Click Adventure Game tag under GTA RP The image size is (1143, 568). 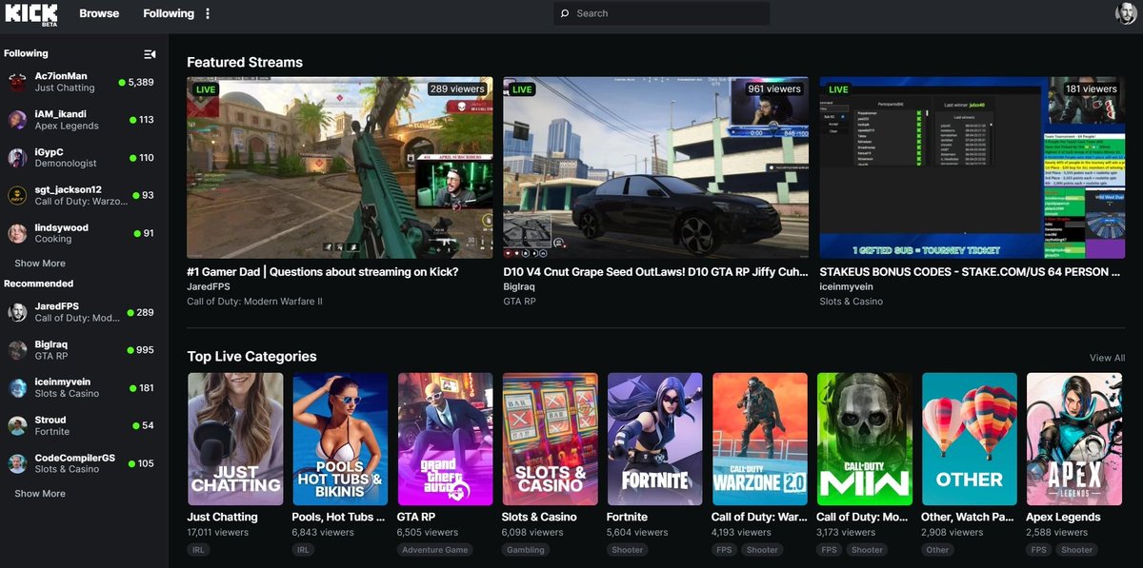[x=434, y=550]
